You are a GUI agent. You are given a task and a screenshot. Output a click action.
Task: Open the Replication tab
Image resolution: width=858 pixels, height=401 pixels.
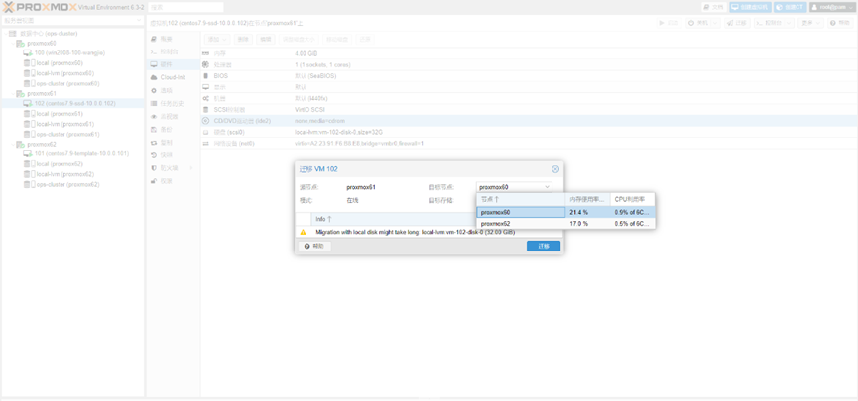[x=173, y=142]
